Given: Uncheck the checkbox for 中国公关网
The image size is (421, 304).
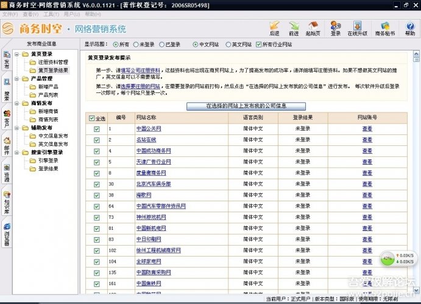Looking at the screenshot, I should tap(97, 129).
